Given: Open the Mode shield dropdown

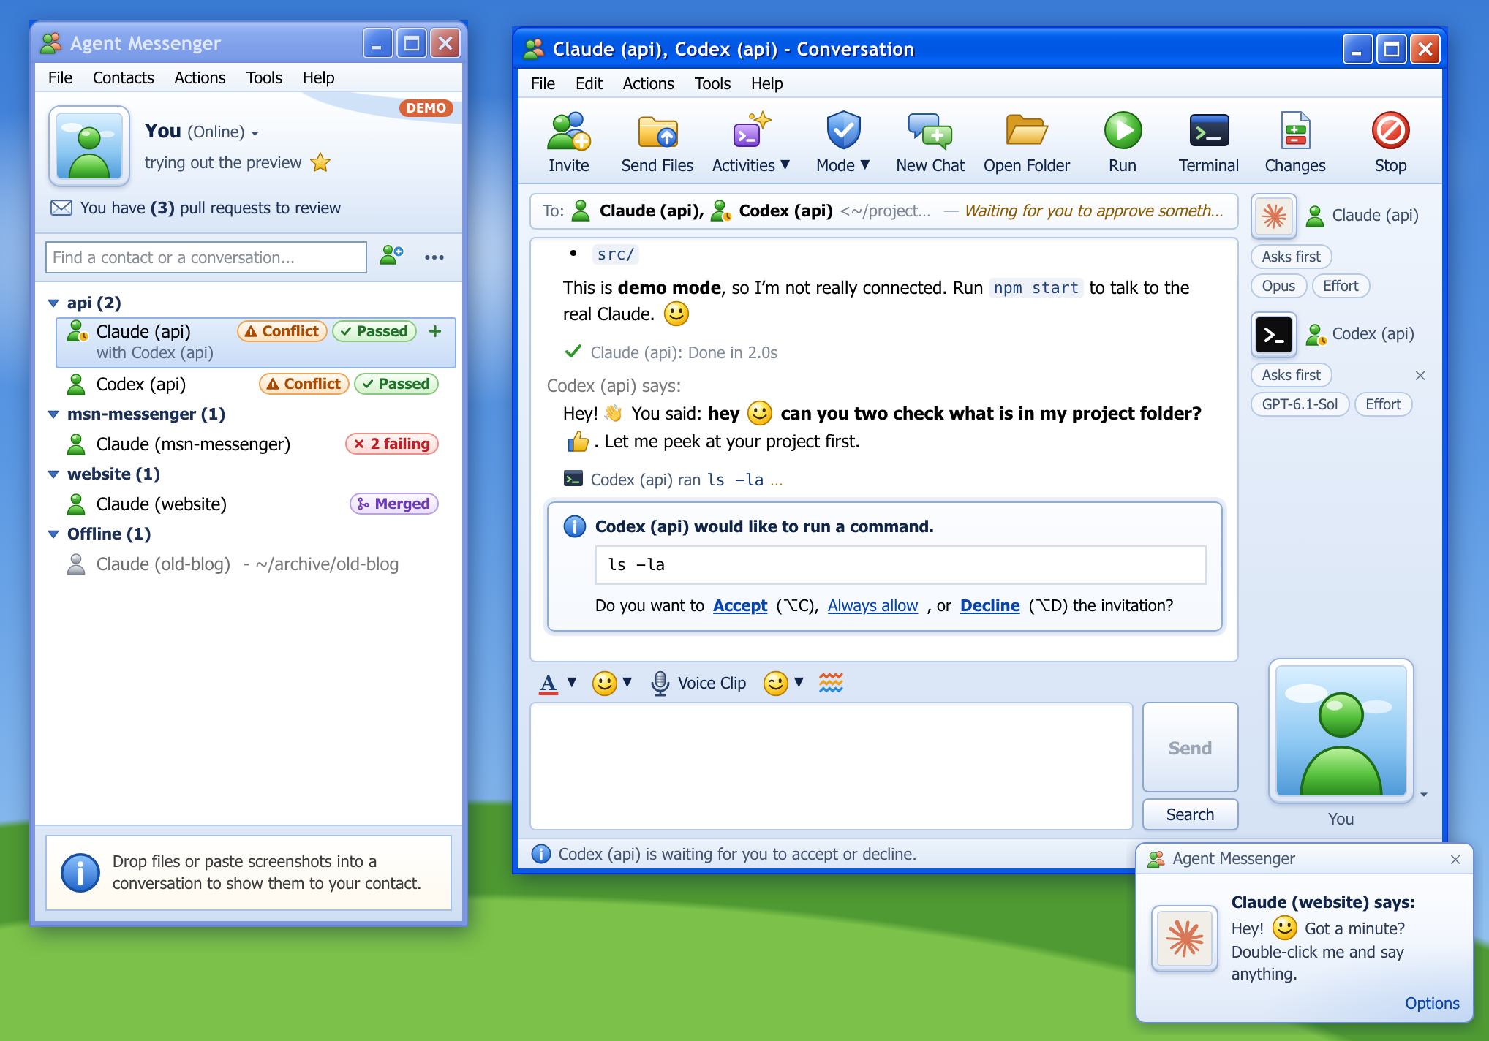Looking at the screenshot, I should 842,143.
